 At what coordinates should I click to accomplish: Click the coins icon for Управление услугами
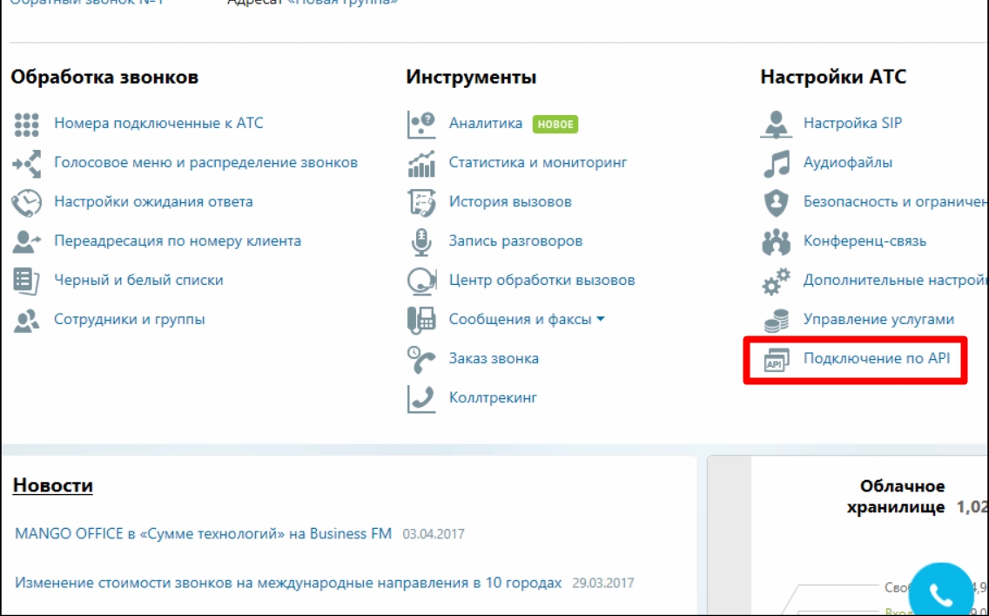pos(777,321)
